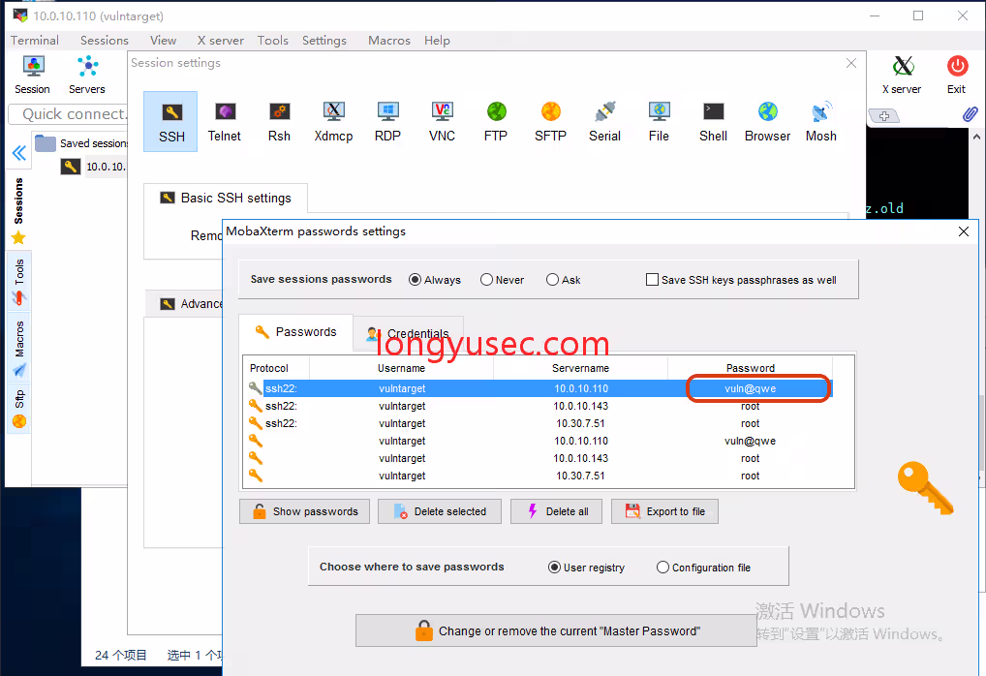Click the Username column header
This screenshot has width=986, height=676.
[401, 368]
